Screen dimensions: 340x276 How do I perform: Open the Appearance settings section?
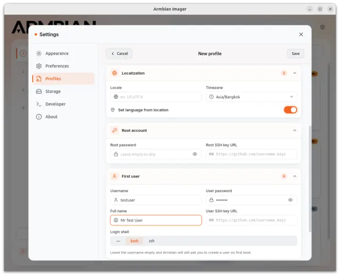pyautogui.click(x=63, y=53)
